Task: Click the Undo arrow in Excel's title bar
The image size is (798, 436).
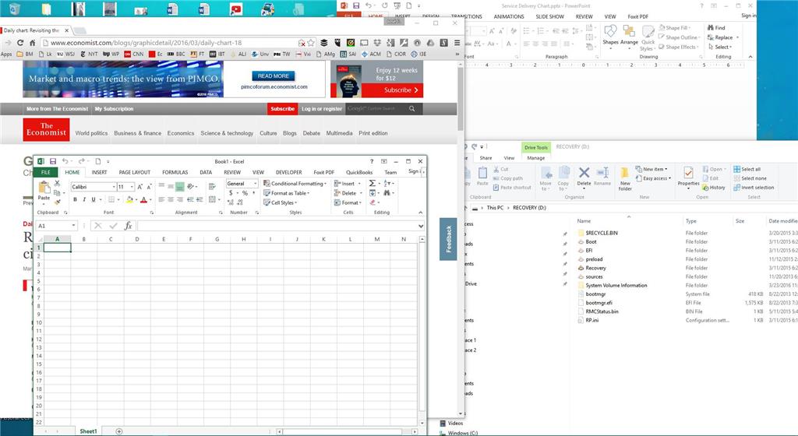Action: 65,161
